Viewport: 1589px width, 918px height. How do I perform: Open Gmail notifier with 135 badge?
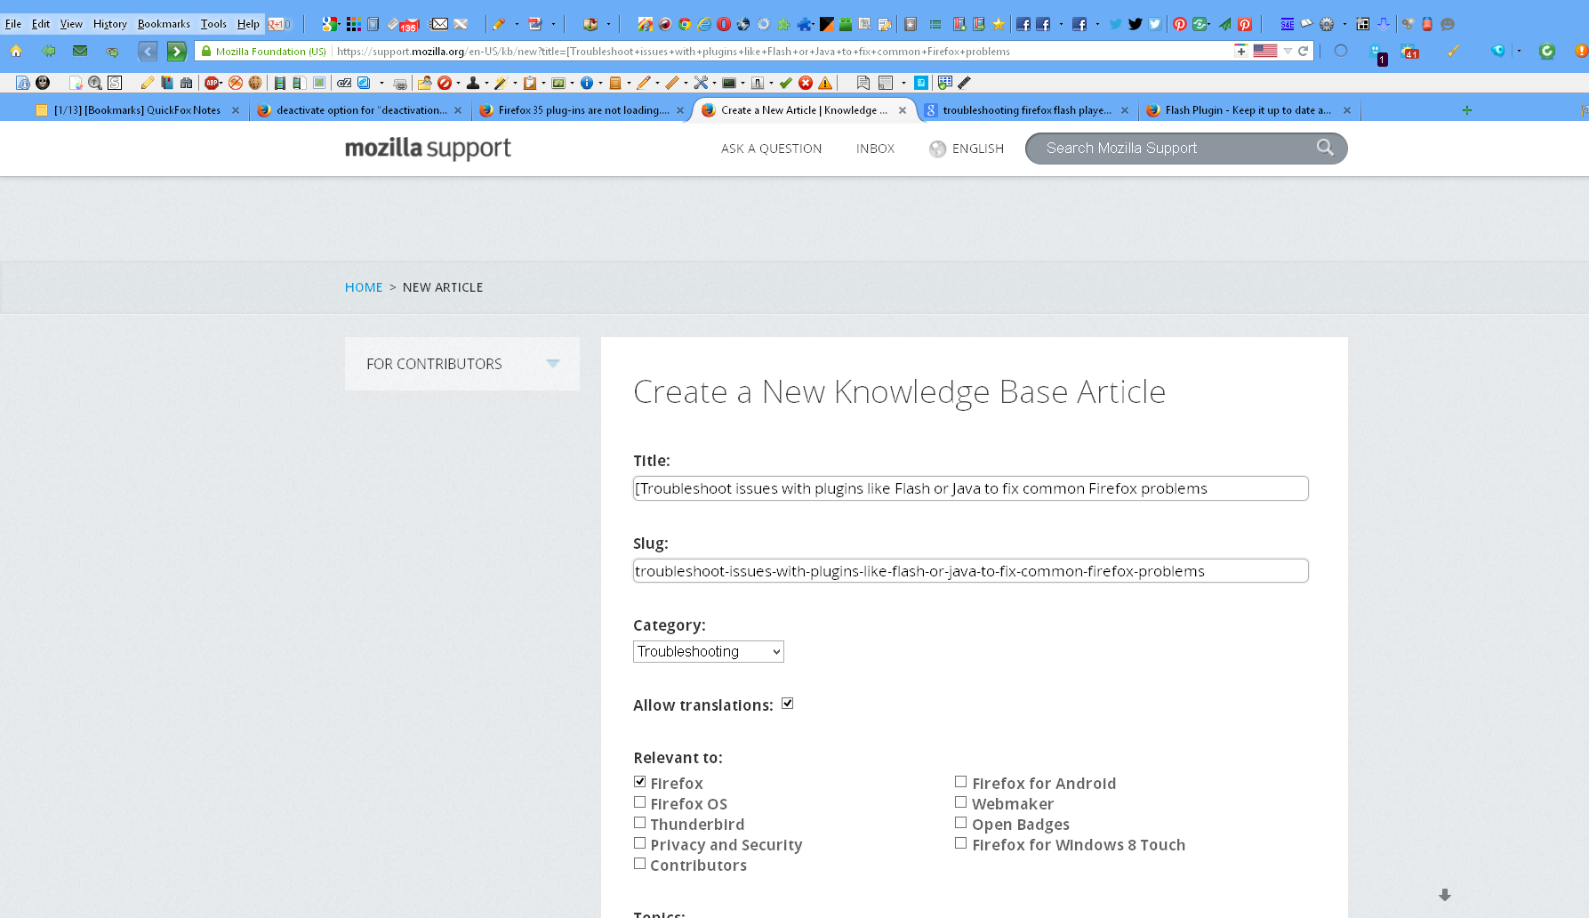[x=409, y=24]
